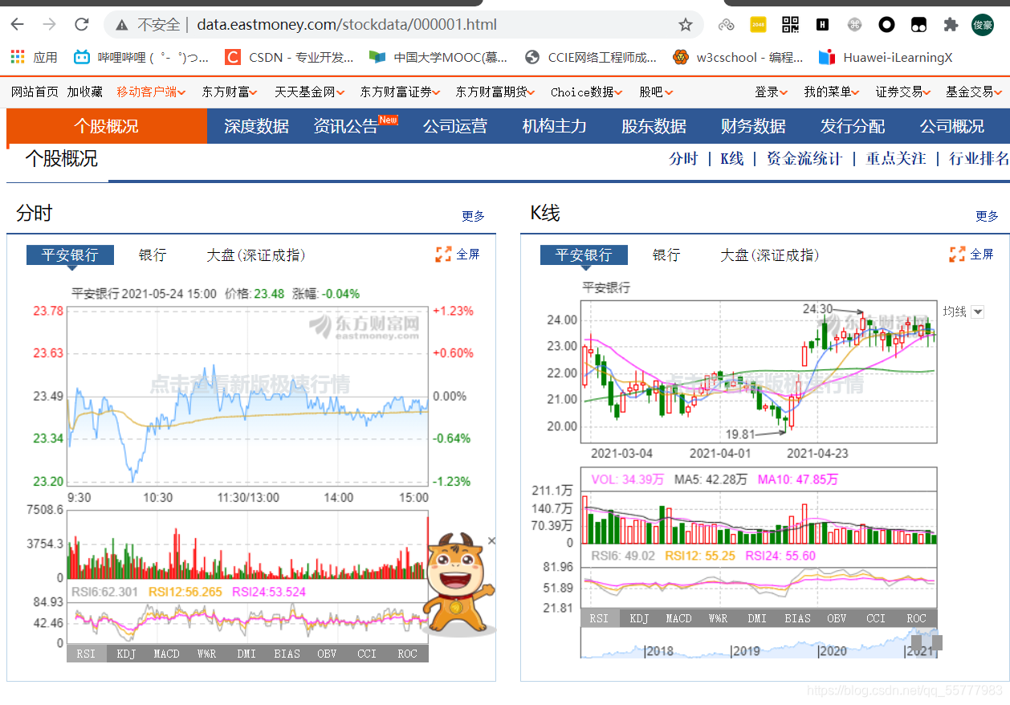Viewport: 1010px width, 705px height.
Task: Open the 均线 dropdown on K线 chart
Action: [977, 312]
